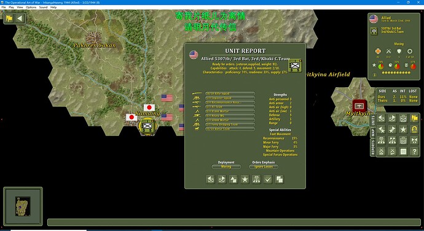This screenshot has height=231, width=424.
Task: Click the yellow flags button at top left
Action: click(x=9, y=18)
